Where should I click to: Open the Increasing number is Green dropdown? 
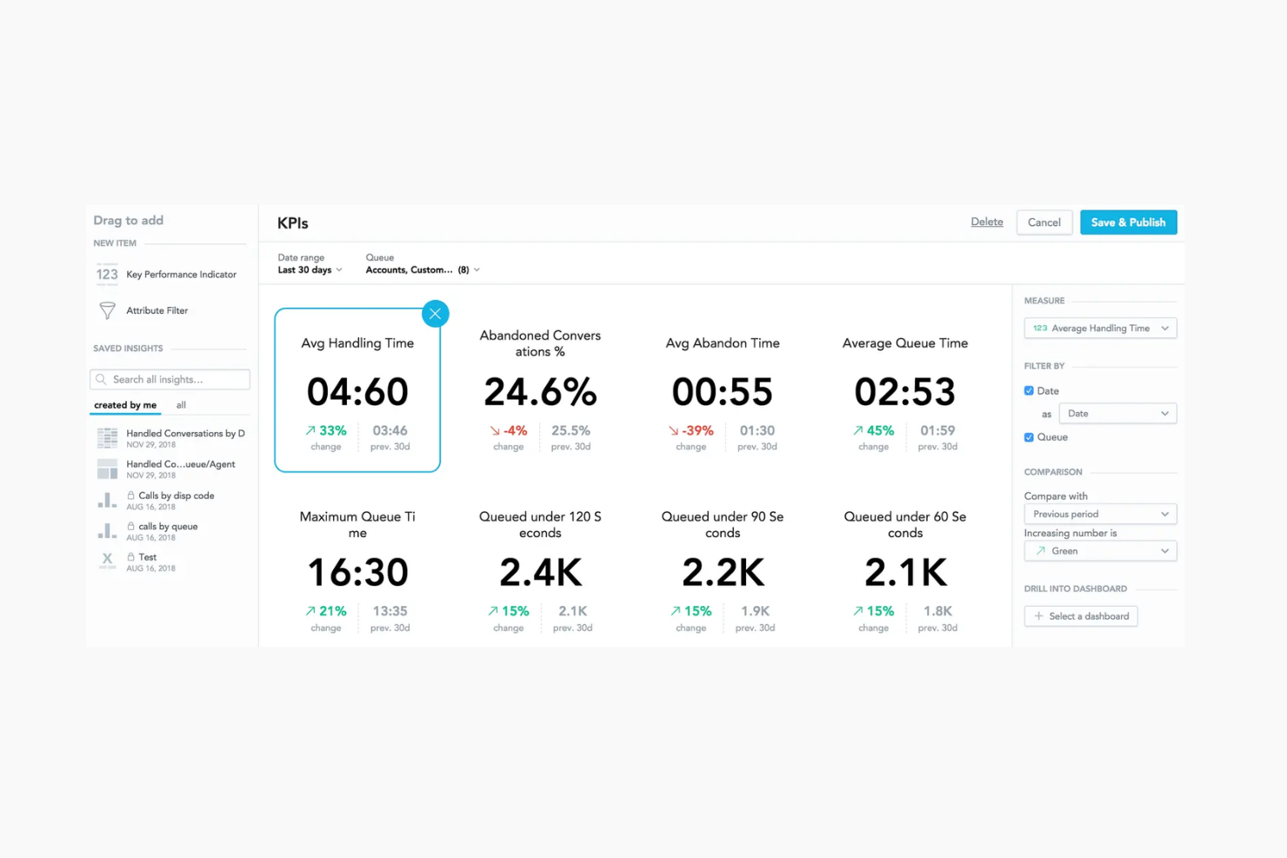click(x=1100, y=551)
